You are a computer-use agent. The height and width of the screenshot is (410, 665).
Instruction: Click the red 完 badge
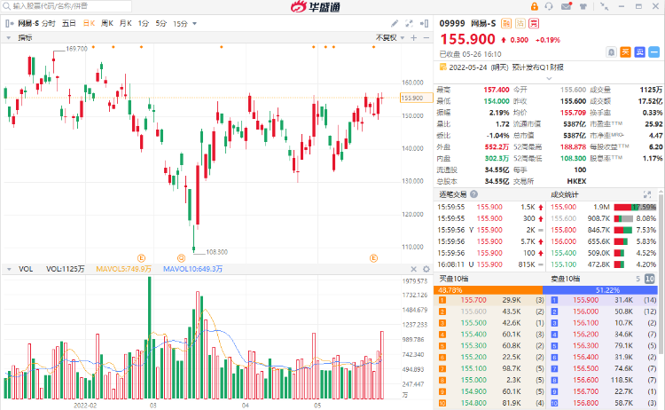coord(534,23)
